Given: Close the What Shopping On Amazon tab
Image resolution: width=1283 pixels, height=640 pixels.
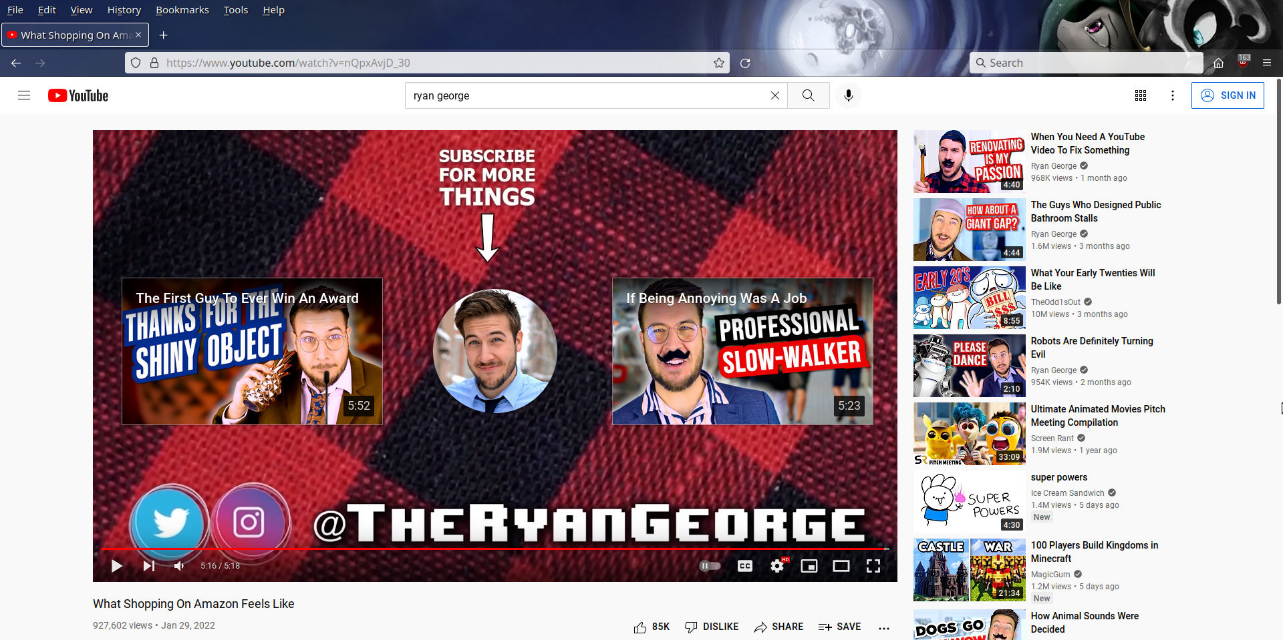Looking at the screenshot, I should [x=138, y=35].
